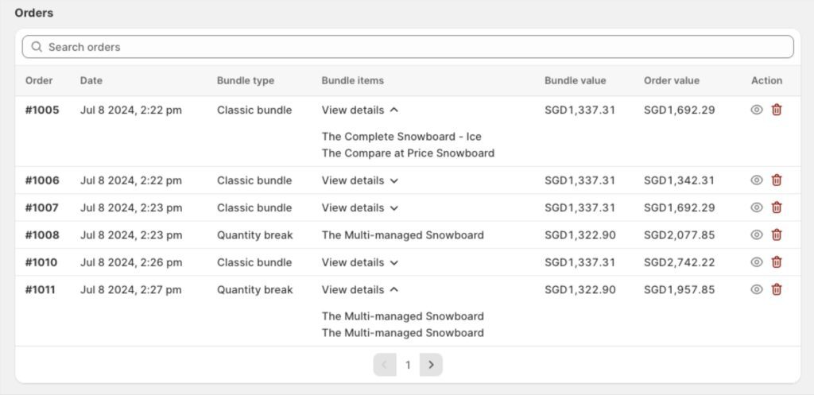
Task: View order #1006 via eye icon
Action: pos(757,180)
